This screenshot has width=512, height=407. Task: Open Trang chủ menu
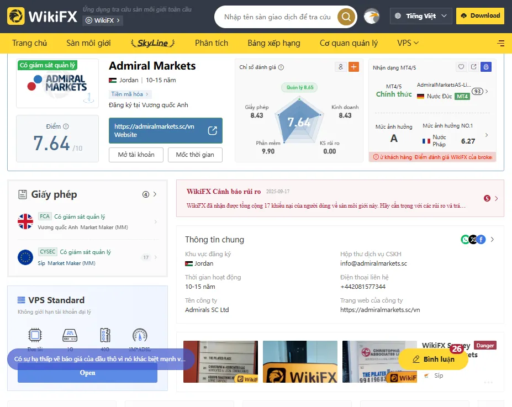29,43
